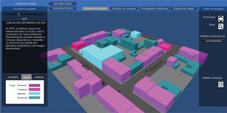Click the Vol d'oiseau rotate icon
The image size is (227, 113).
221,19
